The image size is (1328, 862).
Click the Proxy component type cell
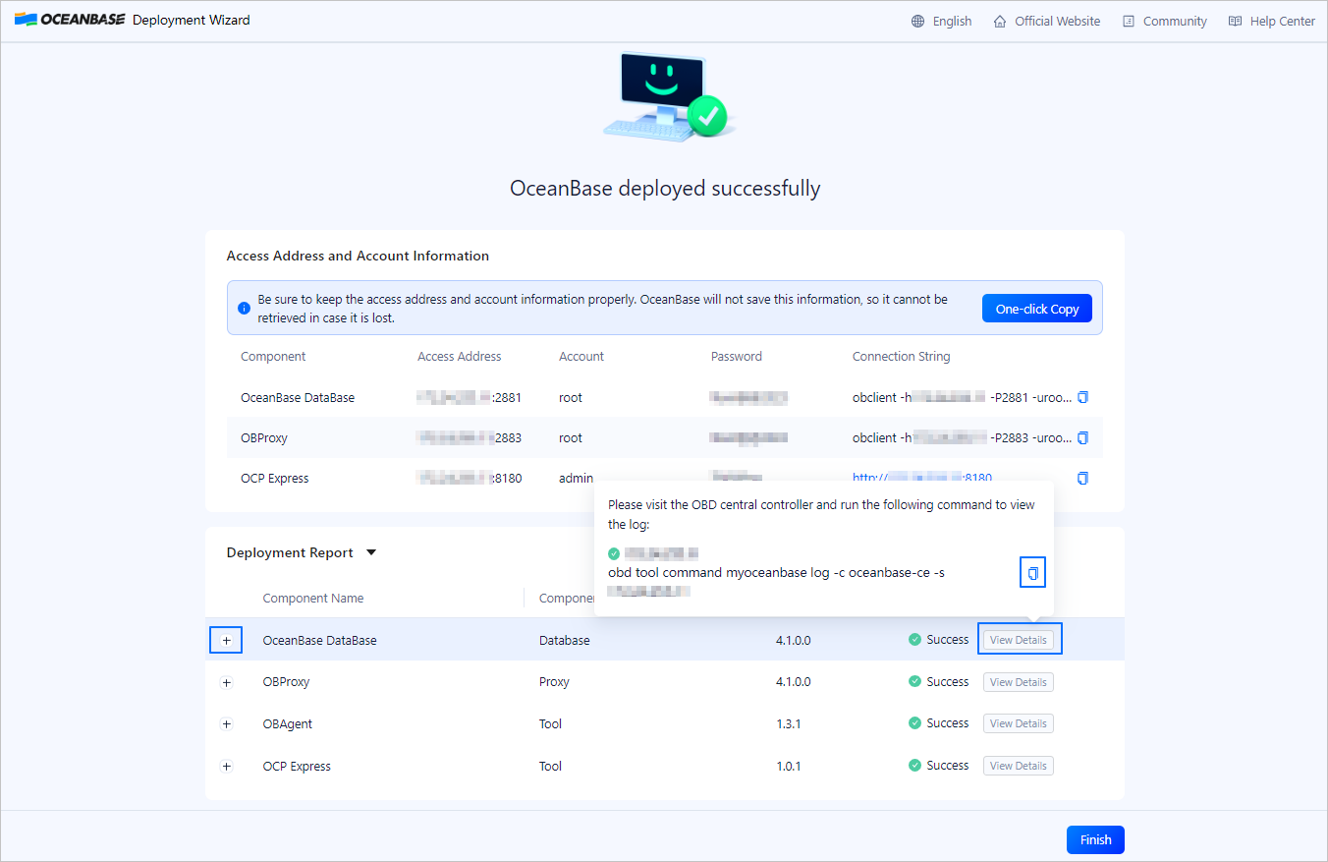(x=555, y=682)
